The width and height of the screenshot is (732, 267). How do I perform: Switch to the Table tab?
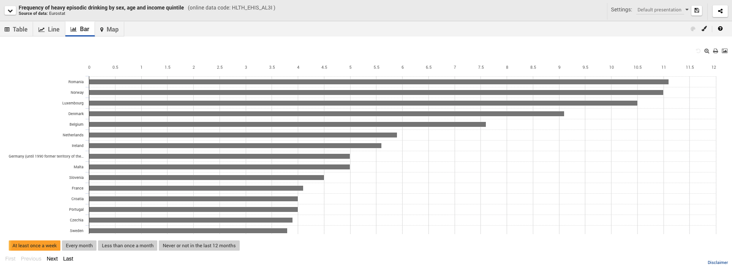pos(16,29)
